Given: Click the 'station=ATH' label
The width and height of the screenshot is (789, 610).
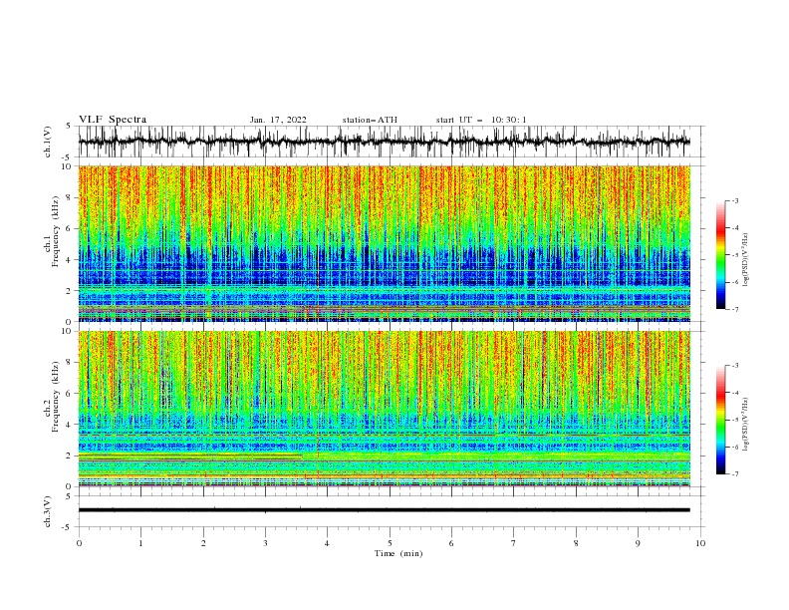Looking at the screenshot, I should pyautogui.click(x=370, y=120).
